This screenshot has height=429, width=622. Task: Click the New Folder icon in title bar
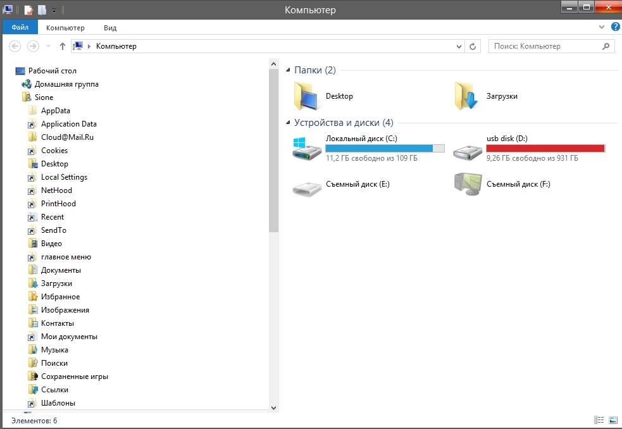click(x=42, y=9)
